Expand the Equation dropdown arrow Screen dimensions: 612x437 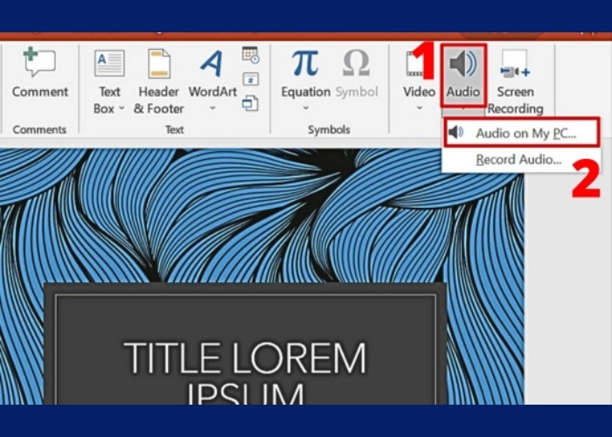coord(306,108)
